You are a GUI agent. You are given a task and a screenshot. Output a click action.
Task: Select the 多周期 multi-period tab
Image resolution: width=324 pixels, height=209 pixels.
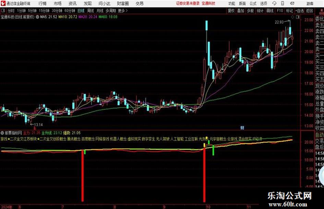[111, 11]
